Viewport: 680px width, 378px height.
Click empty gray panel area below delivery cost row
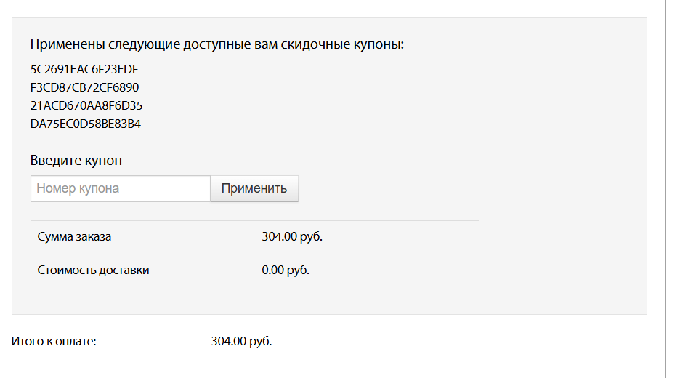coord(327,298)
